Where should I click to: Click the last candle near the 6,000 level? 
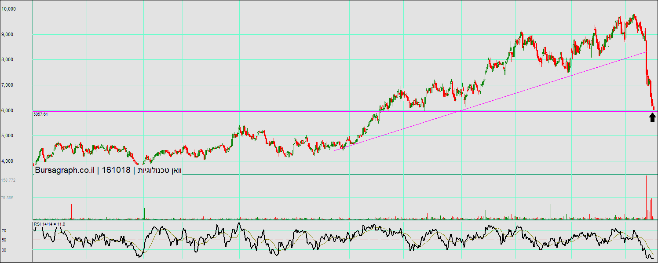654,106
